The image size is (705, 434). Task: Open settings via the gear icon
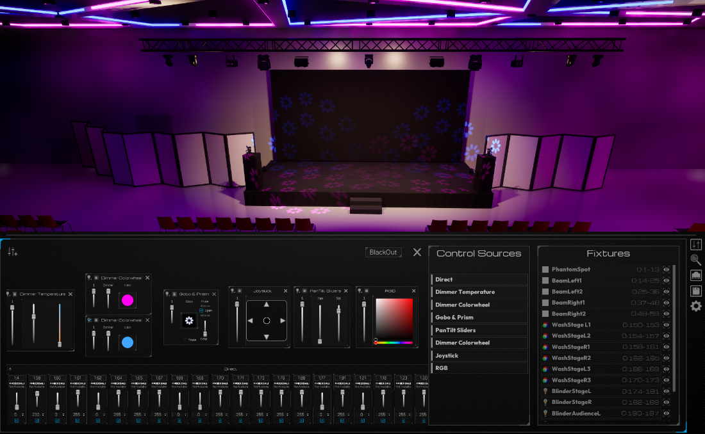pos(695,307)
